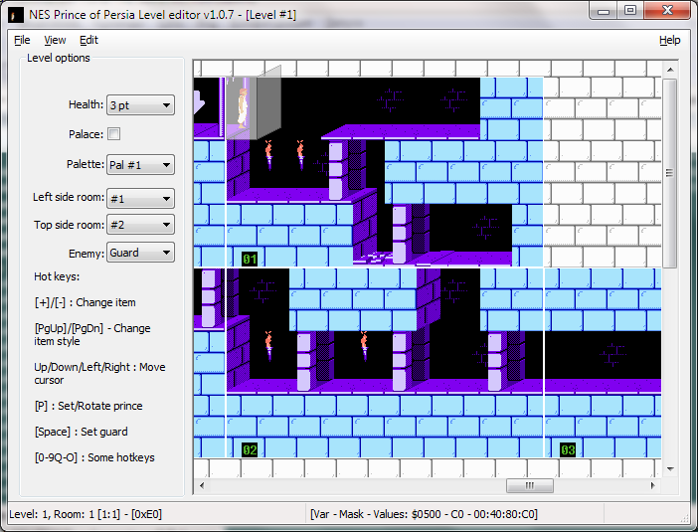Open the View menu
The height and width of the screenshot is (532, 698).
click(x=55, y=40)
